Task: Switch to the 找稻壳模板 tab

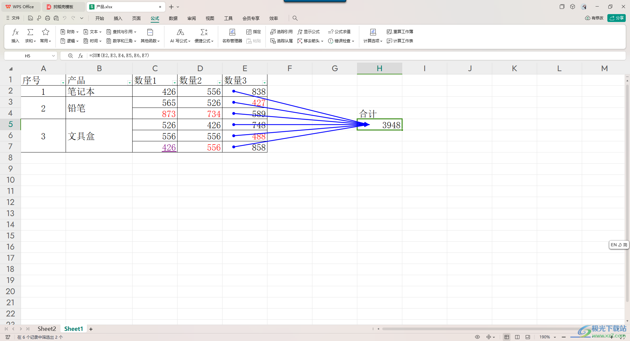Action: [63, 7]
